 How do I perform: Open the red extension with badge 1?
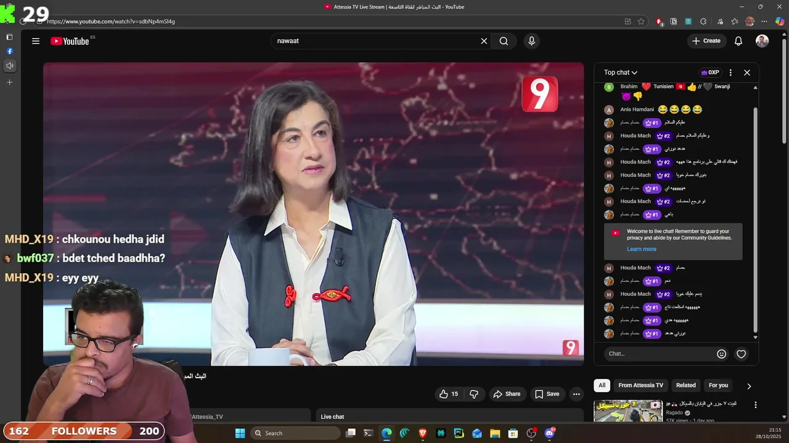coord(659,22)
